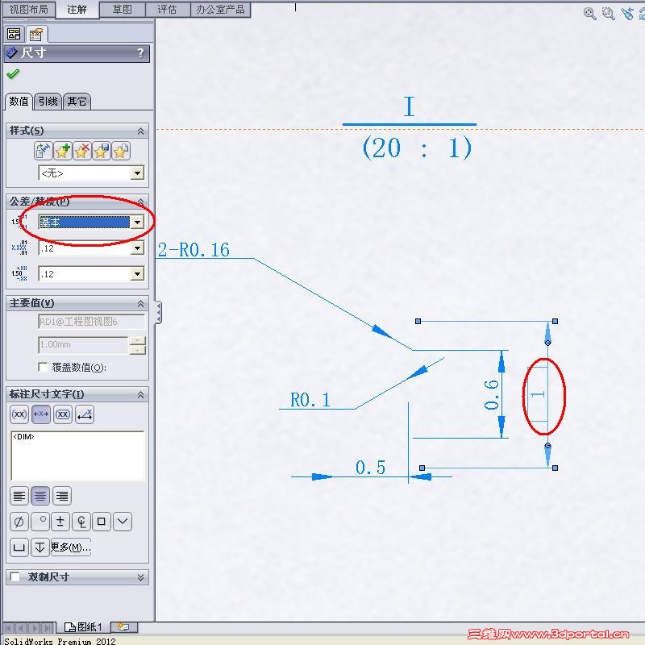Click the <DIM> dimension text box
645x645 pixels.
tap(77, 456)
